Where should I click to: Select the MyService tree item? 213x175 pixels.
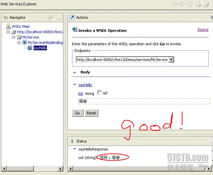[31, 37]
